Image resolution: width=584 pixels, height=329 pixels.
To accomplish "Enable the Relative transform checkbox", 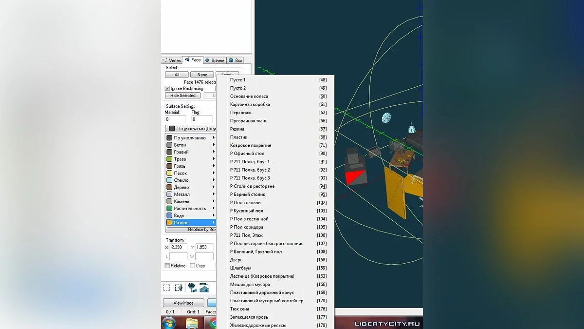I will pyautogui.click(x=167, y=266).
